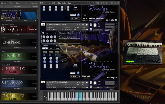The width and height of the screenshot is (165, 104).
Task: Select the CinePerc library banner
Action: point(19,56)
